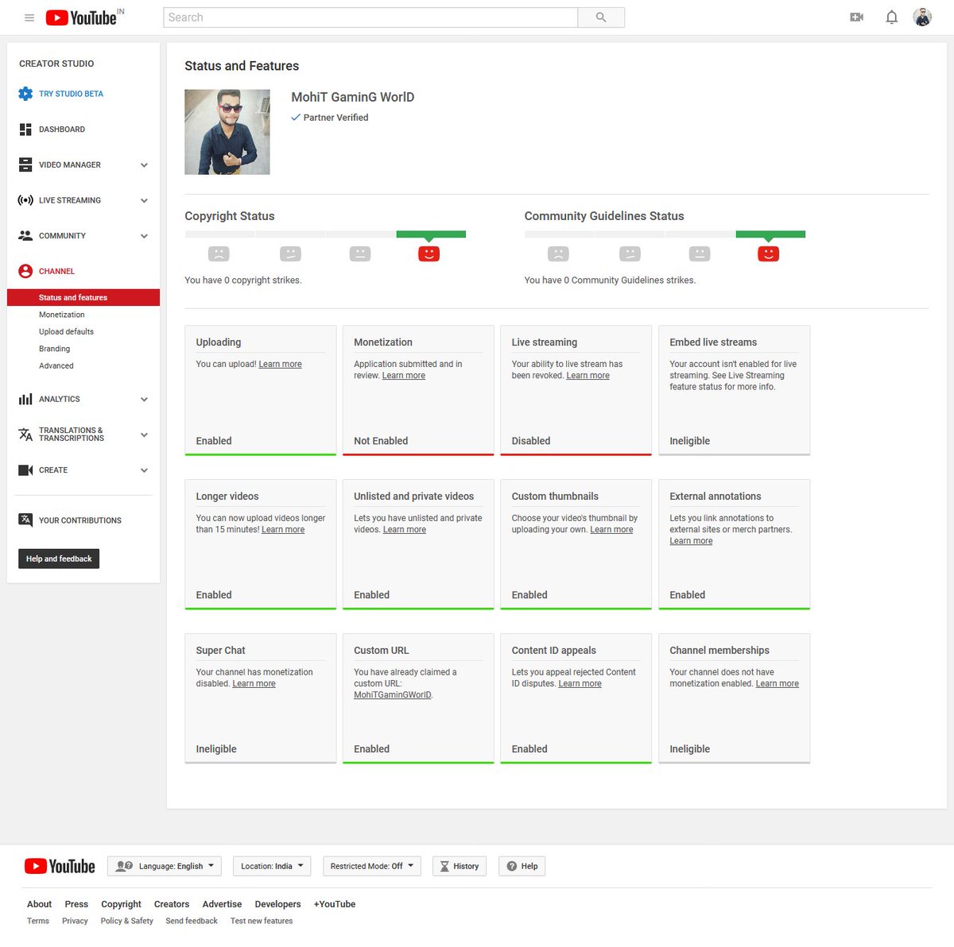Click red smiley face under Community Guidelines
The height and width of the screenshot is (947, 954).
tap(768, 254)
